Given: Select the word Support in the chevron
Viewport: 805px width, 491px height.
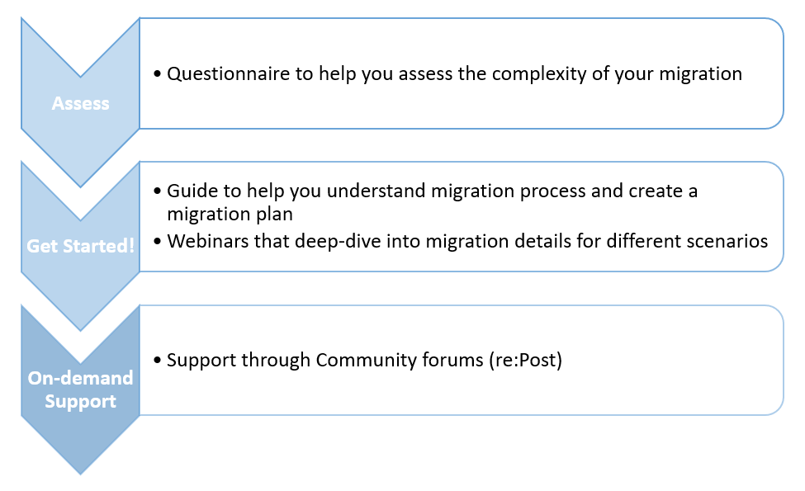Looking at the screenshot, I should tap(80, 402).
